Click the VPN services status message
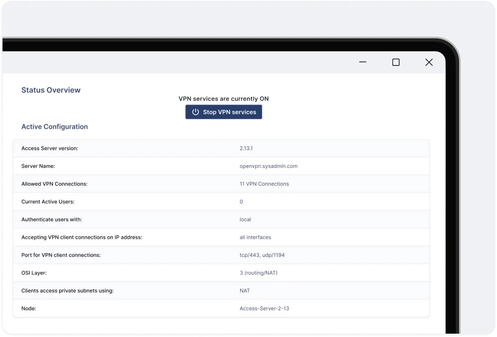The height and width of the screenshot is (337, 497). click(x=223, y=99)
